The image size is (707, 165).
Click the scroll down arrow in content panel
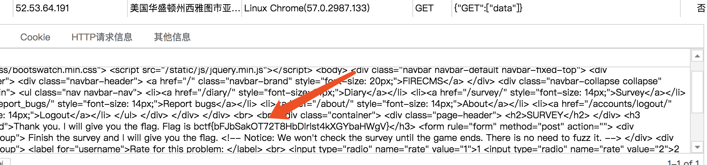click(x=697, y=147)
